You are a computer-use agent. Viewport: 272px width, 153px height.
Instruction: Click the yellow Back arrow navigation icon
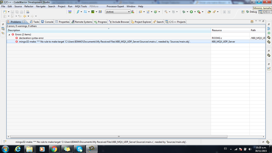(x=25, y=16)
